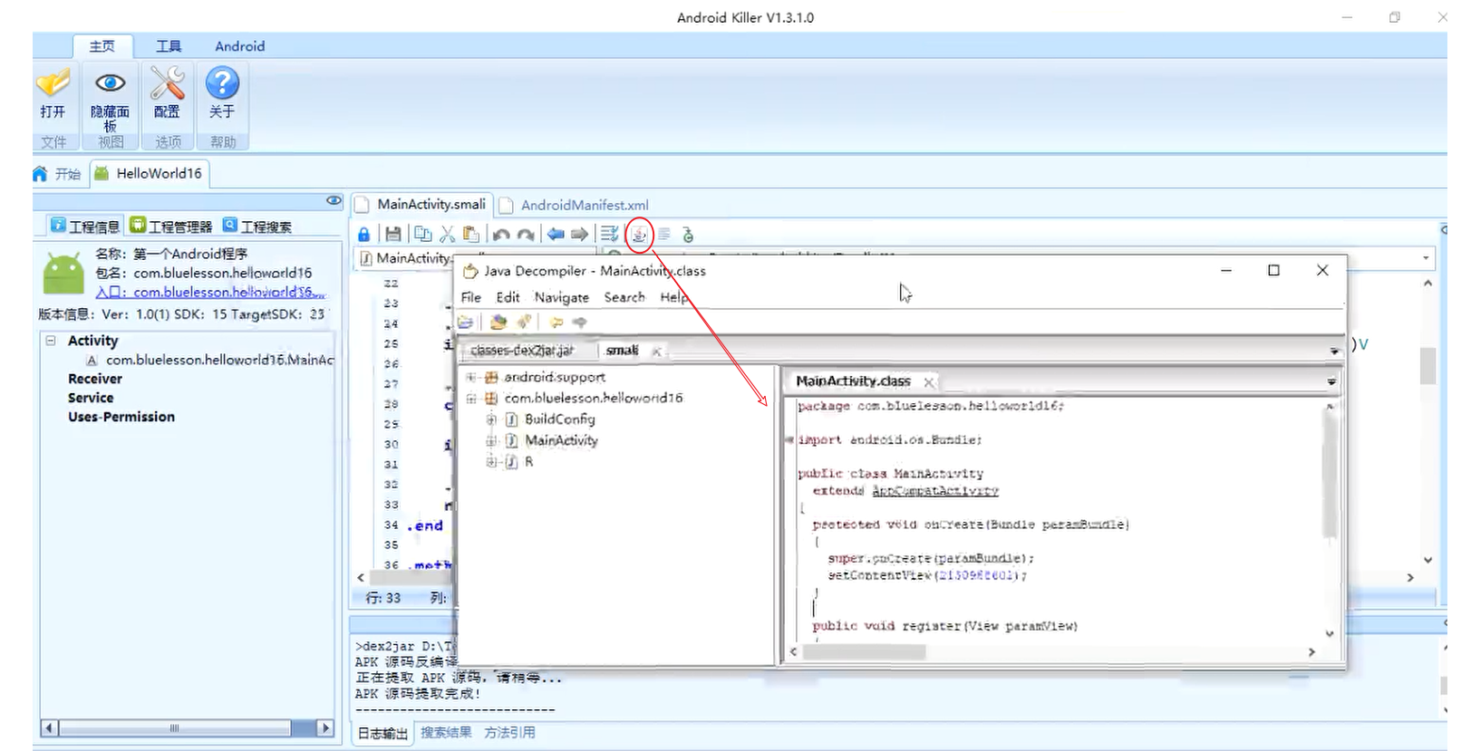Viewport: 1461px width, 751px height.
Task: Open the 工程搜索 panel tab
Action: (x=257, y=226)
